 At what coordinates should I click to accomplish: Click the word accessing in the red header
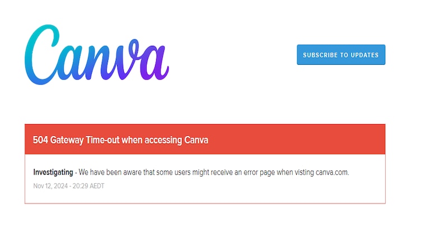pyautogui.click(x=163, y=140)
